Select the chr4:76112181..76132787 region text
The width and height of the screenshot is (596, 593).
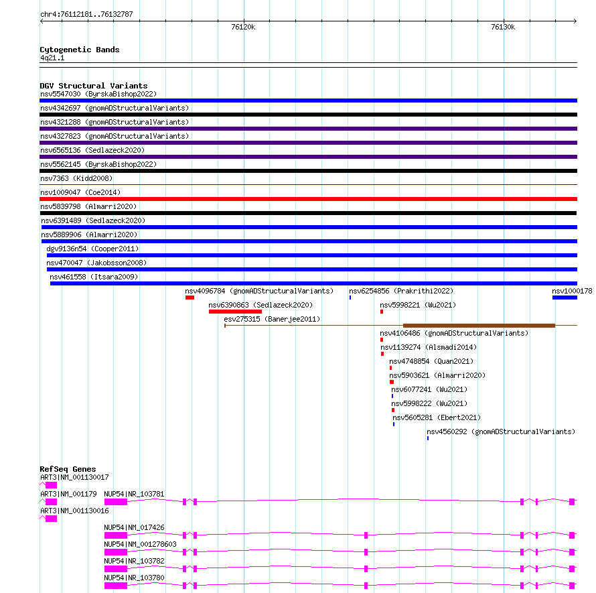(86, 15)
